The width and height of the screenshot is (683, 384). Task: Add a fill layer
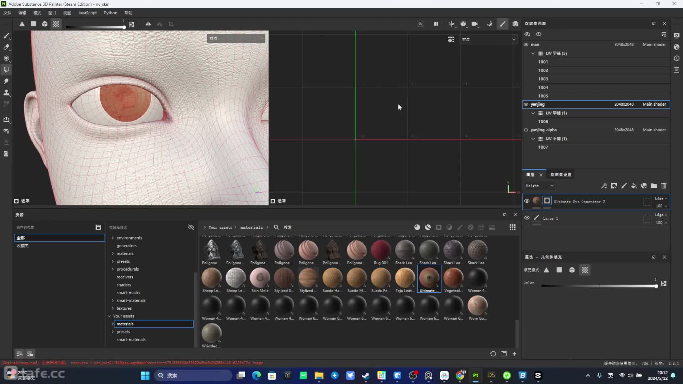coord(634,186)
